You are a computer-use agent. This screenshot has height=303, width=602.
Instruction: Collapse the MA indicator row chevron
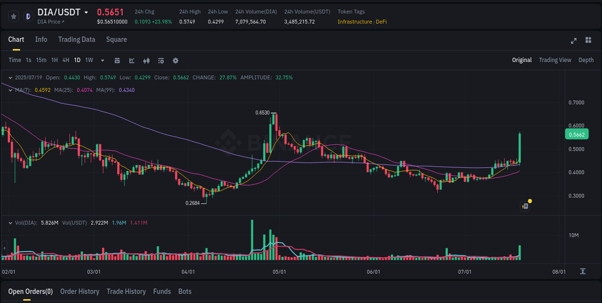click(x=10, y=90)
